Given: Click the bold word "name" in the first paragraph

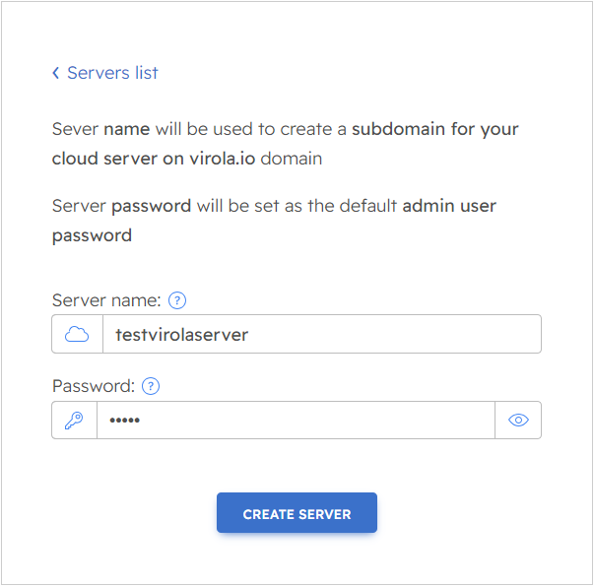Looking at the screenshot, I should 126,129.
